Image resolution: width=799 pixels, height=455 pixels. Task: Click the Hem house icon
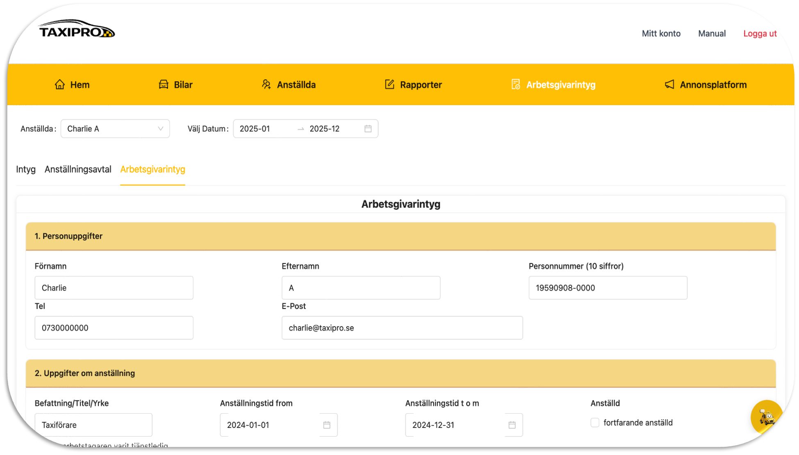point(60,84)
